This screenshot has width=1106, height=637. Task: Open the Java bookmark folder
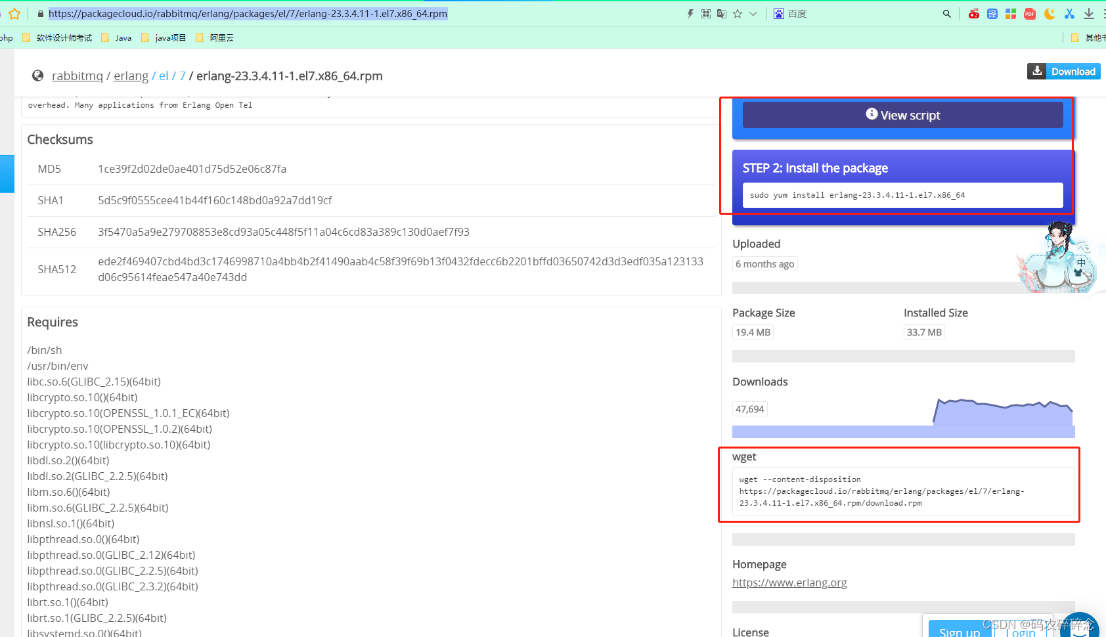[116, 38]
